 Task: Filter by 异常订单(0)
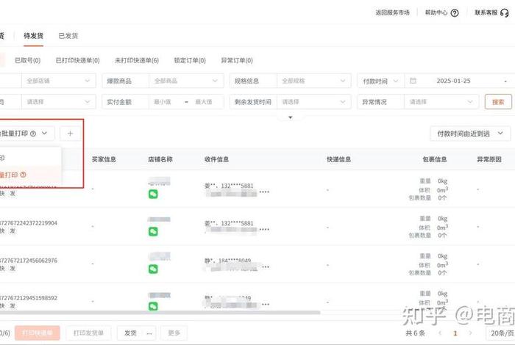tap(237, 60)
